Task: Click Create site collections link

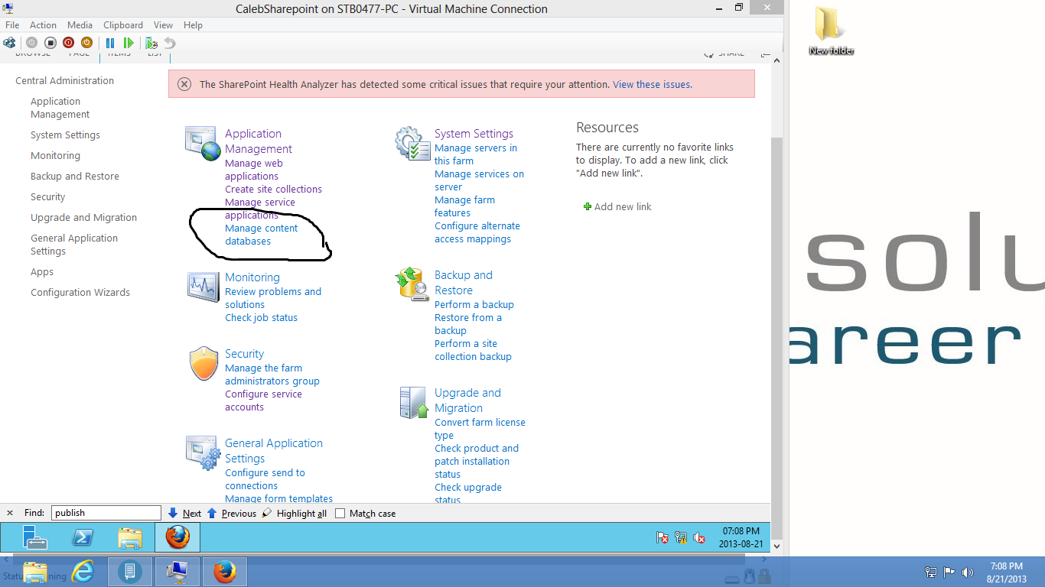Action: 273,190
